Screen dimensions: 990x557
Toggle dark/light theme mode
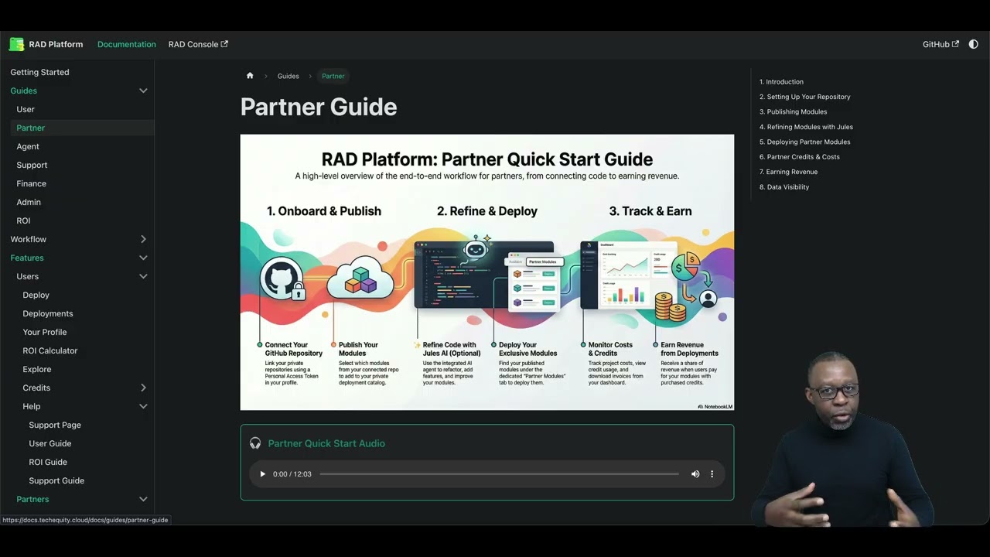(x=973, y=44)
